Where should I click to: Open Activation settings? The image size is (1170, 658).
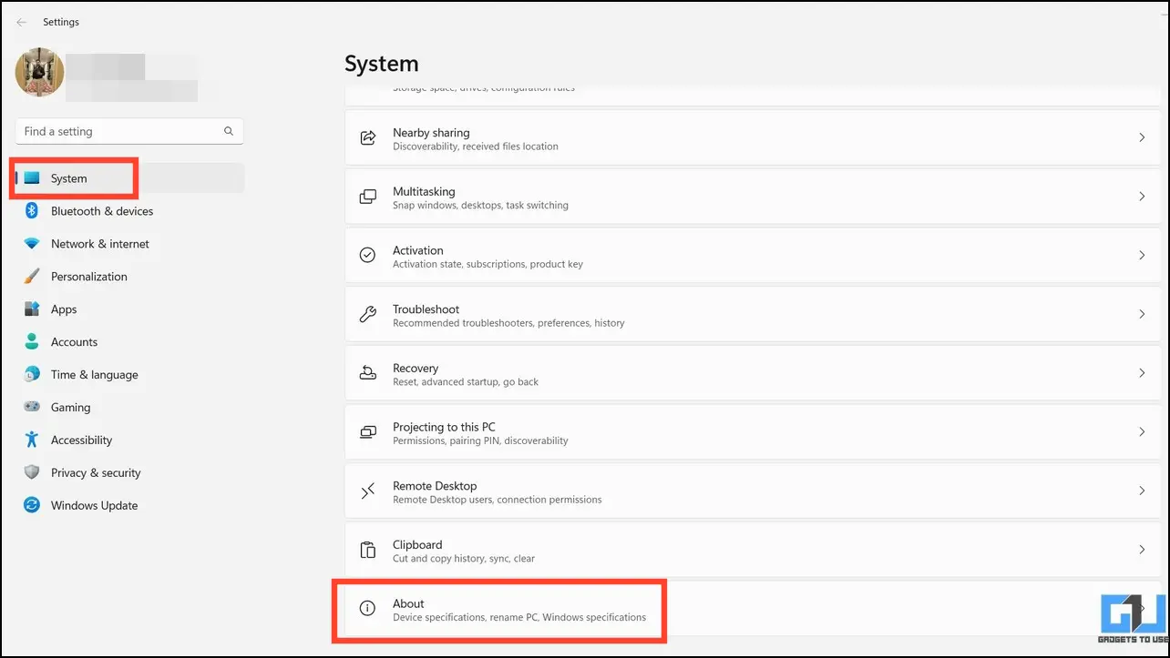753,256
